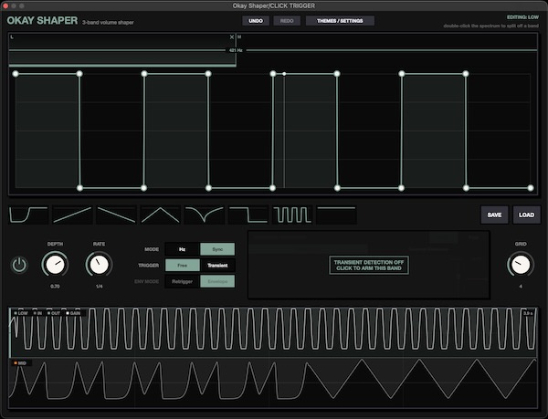Click the RATE knob
Screen dimensions: 548x419
(100, 265)
